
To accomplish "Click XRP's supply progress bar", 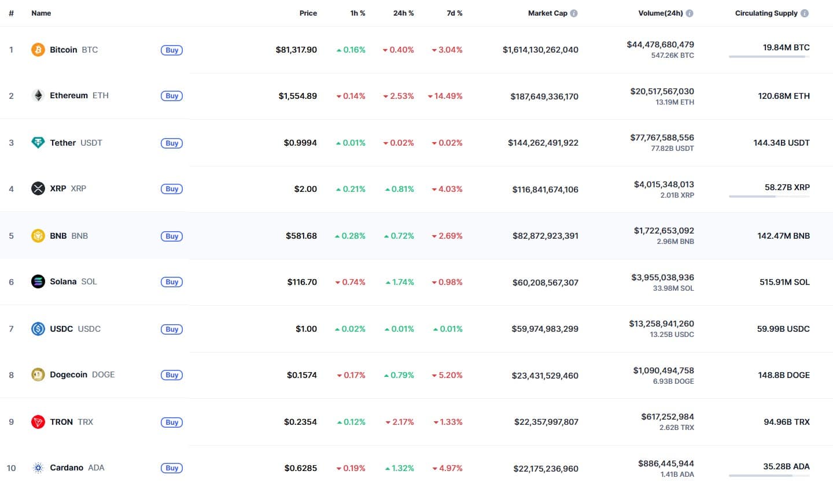I will (x=769, y=197).
